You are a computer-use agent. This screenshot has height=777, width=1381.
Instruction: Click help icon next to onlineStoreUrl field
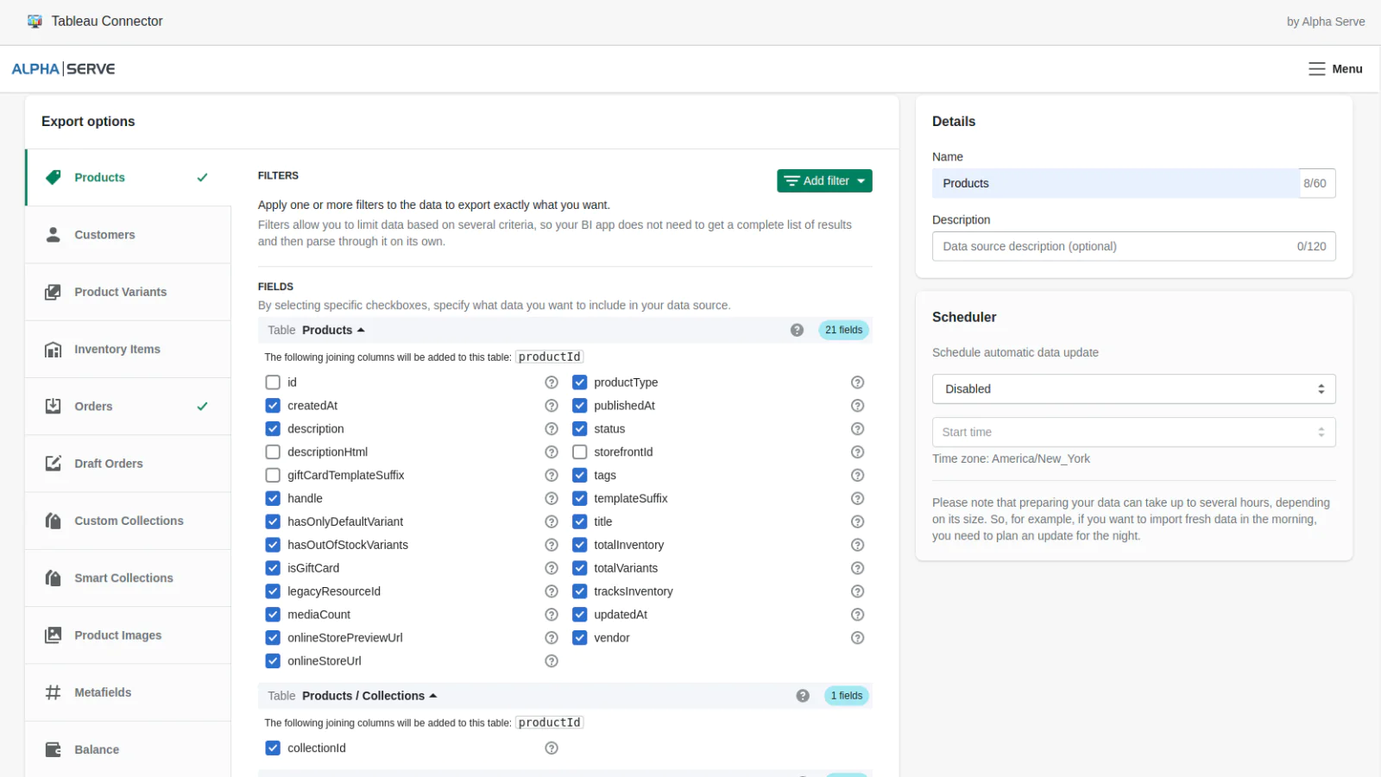tap(552, 661)
